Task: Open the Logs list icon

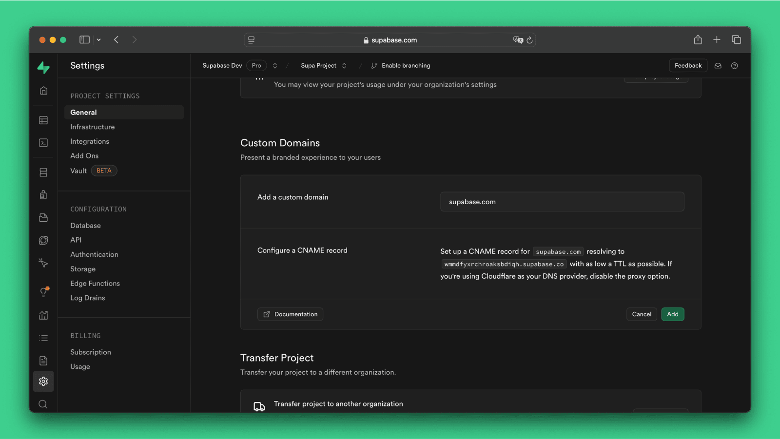Action: [43, 338]
